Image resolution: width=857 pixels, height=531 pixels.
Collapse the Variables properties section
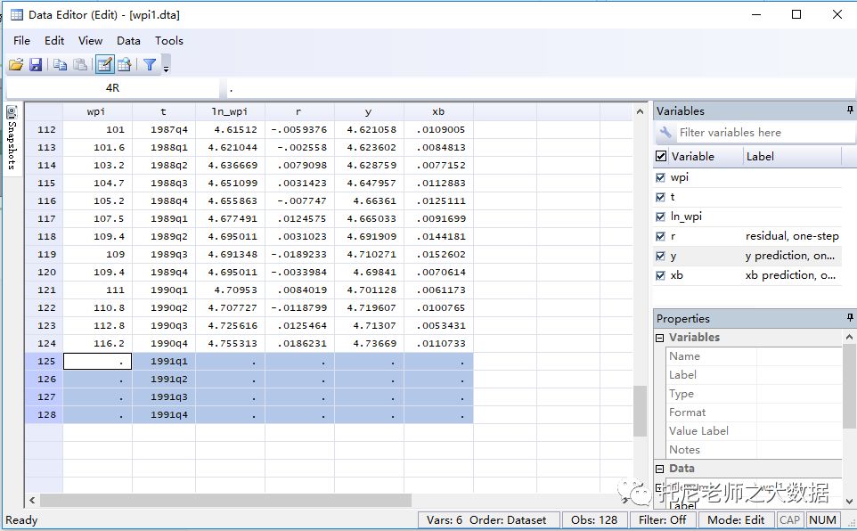[x=660, y=338]
